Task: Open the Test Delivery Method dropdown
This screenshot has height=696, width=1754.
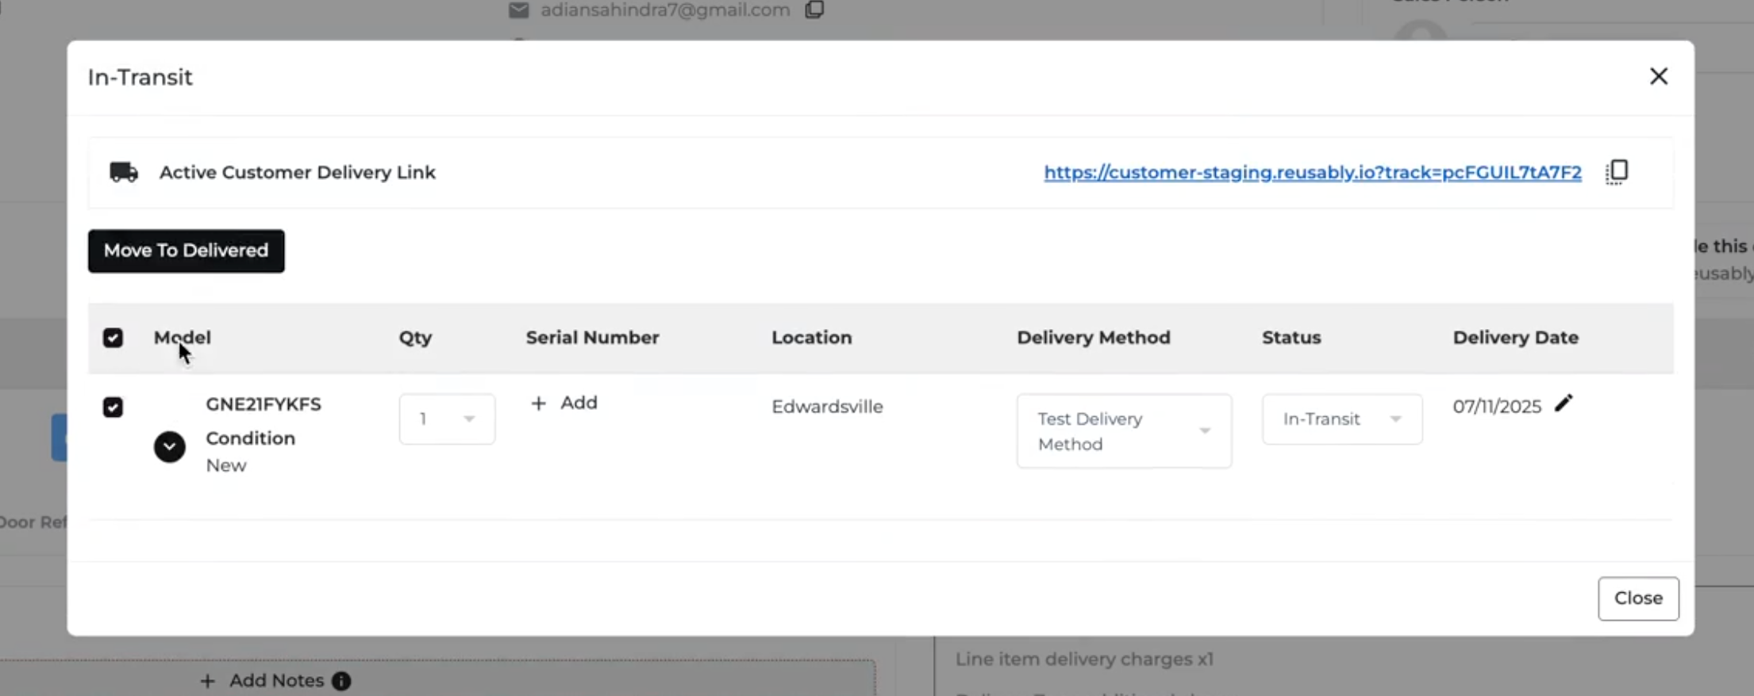Action: (x=1124, y=431)
